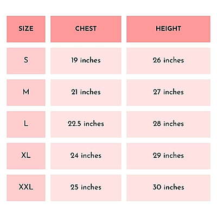Screen dimensions: 217x217
Task: Select the L size cell
Action: click(x=26, y=124)
